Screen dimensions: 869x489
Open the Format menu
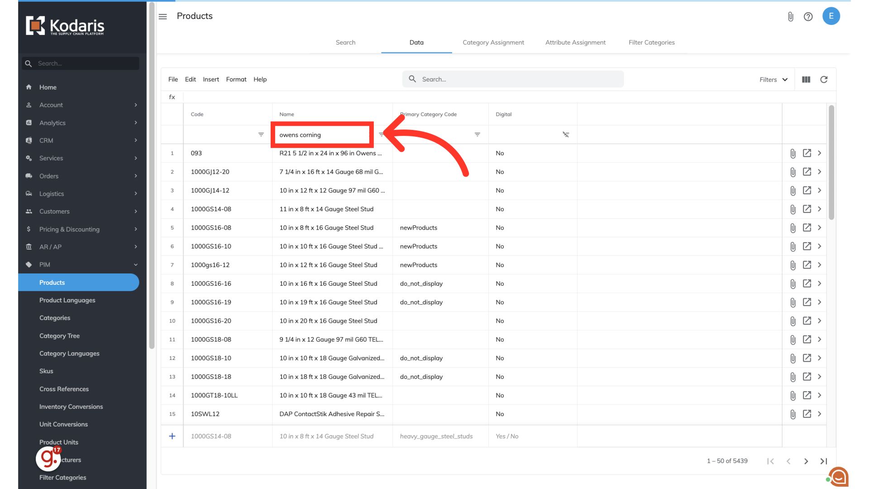click(236, 79)
